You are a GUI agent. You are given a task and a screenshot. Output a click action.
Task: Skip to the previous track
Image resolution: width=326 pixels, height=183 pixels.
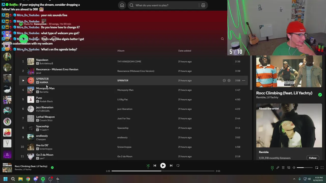pyautogui.click(x=155, y=165)
